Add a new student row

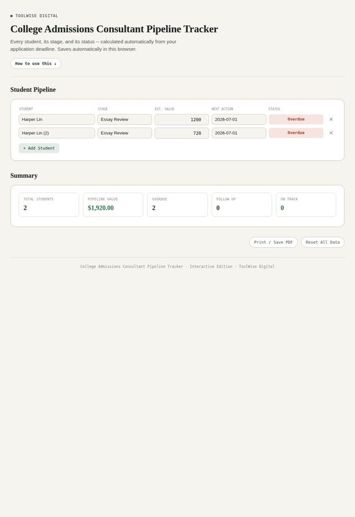(39, 148)
